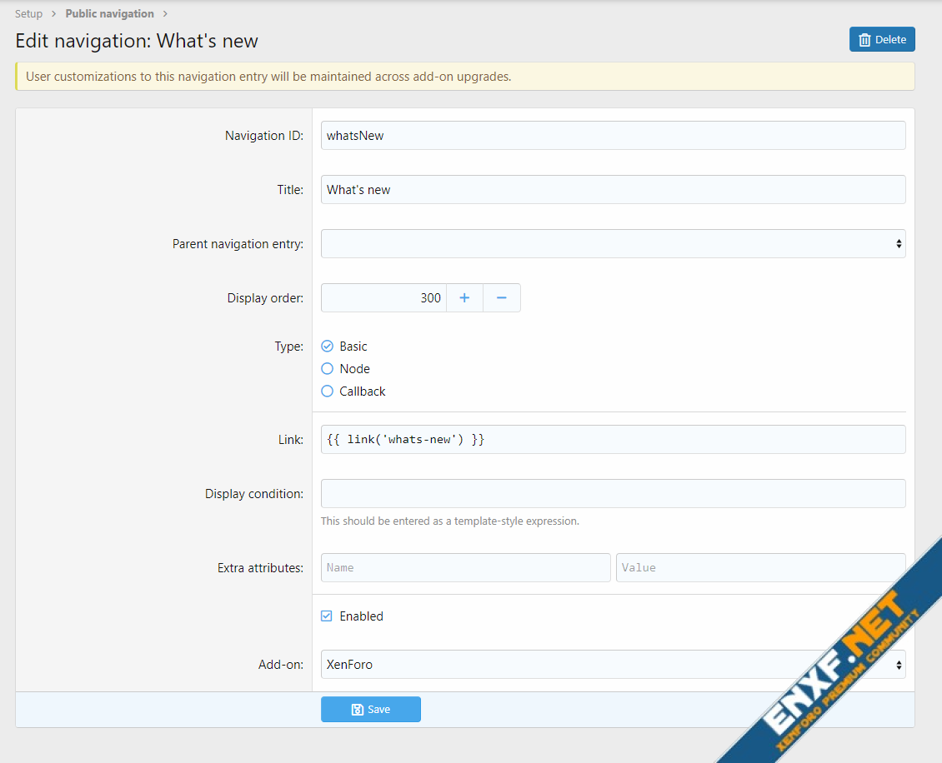Click in the Link input field
The image size is (942, 763).
pyautogui.click(x=613, y=440)
